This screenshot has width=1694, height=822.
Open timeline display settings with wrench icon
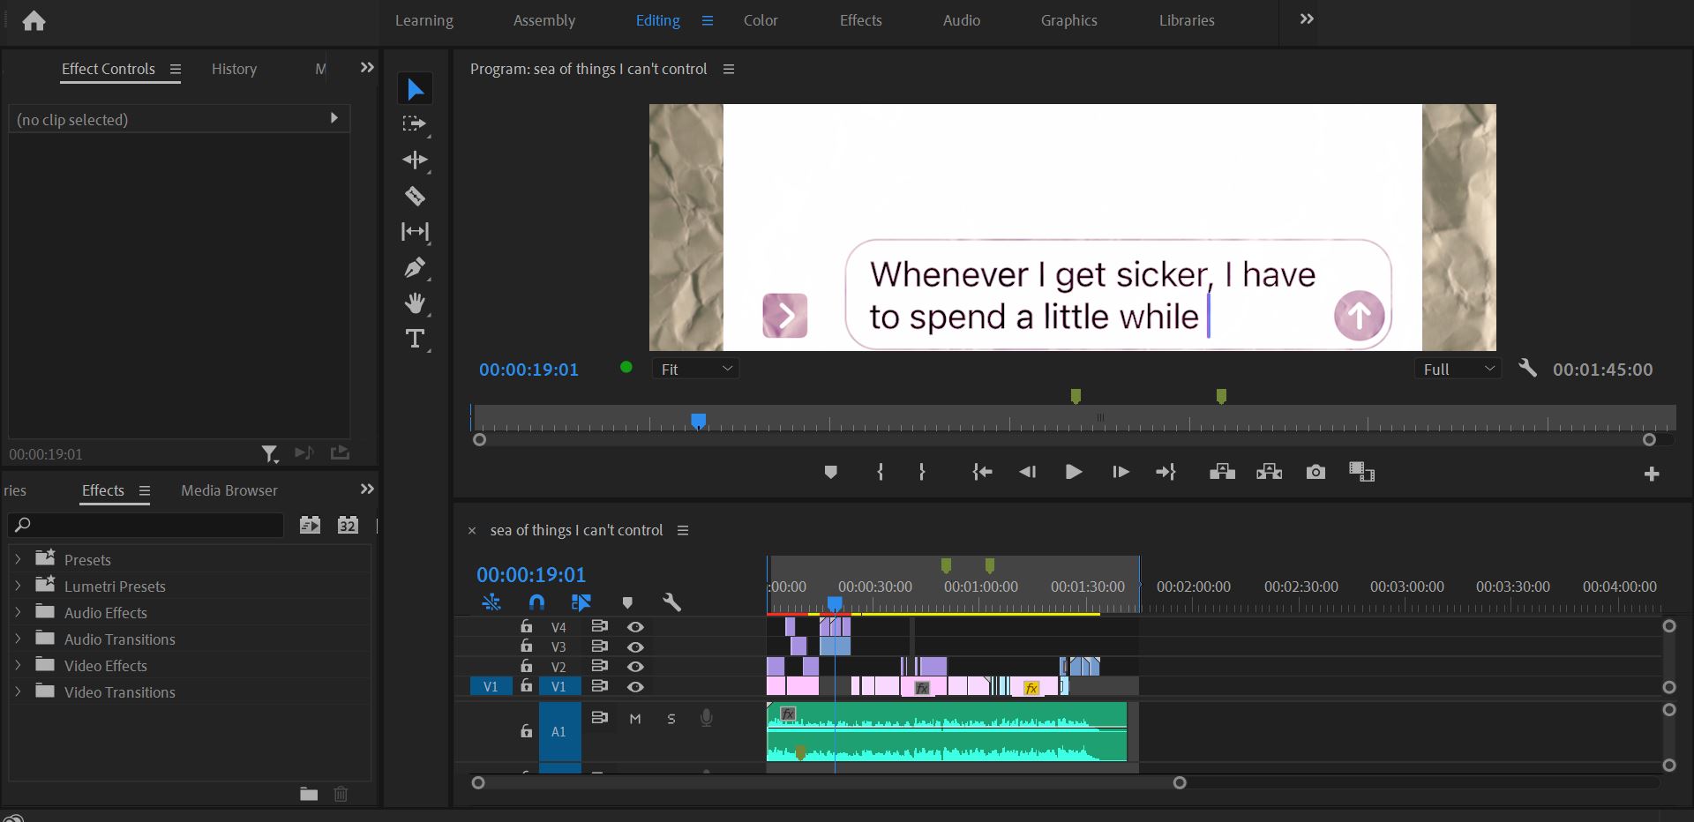672,603
